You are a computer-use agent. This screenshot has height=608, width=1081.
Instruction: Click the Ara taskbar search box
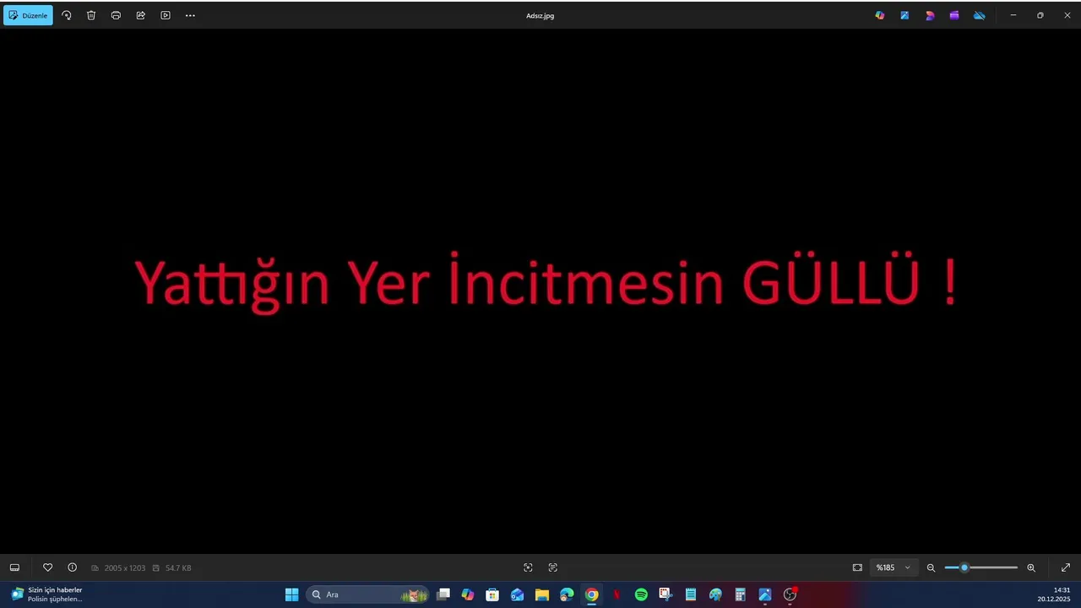pos(367,594)
